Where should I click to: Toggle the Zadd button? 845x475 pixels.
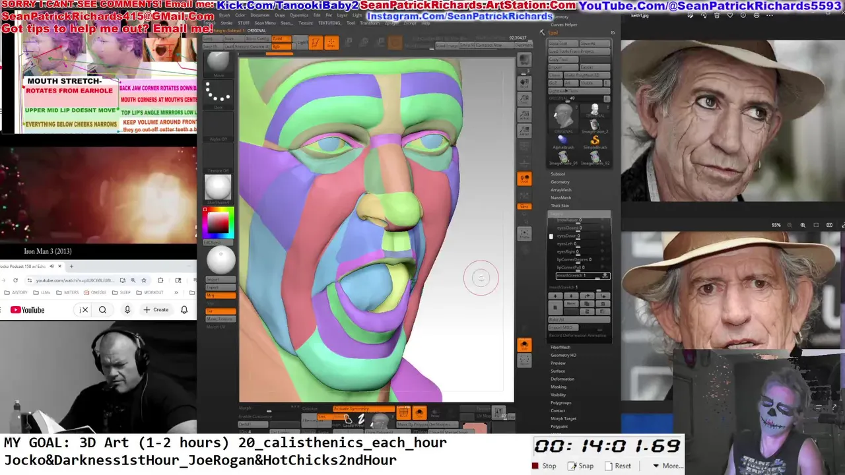pyautogui.click(x=281, y=39)
